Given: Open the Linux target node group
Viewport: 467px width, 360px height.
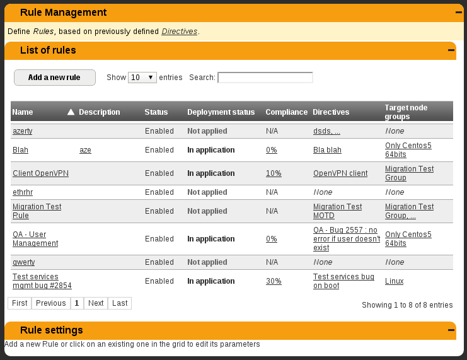Looking at the screenshot, I should [395, 281].
